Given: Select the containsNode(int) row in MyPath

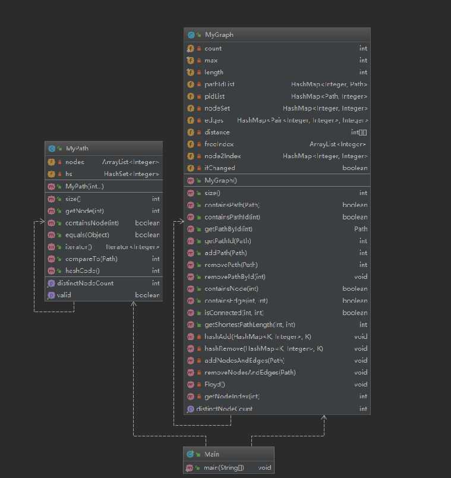Looking at the screenshot, I should [103, 223].
